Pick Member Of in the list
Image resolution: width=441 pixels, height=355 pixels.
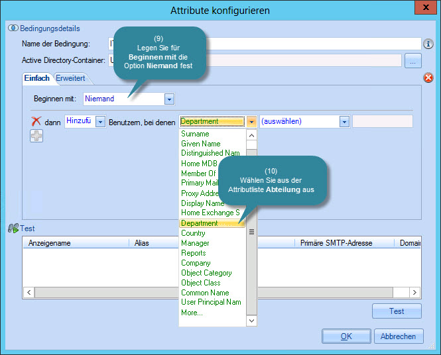pyautogui.click(x=198, y=174)
